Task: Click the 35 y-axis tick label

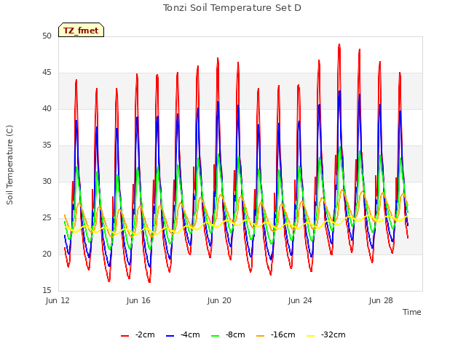Action: (x=47, y=145)
